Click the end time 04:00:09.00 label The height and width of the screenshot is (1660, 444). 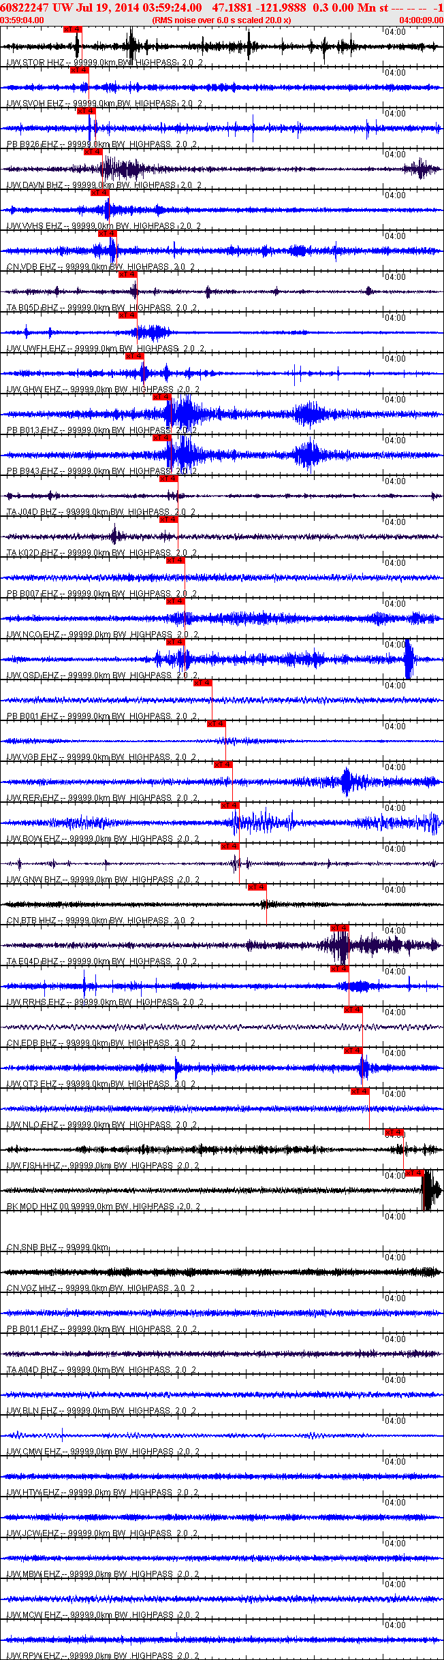(x=421, y=20)
